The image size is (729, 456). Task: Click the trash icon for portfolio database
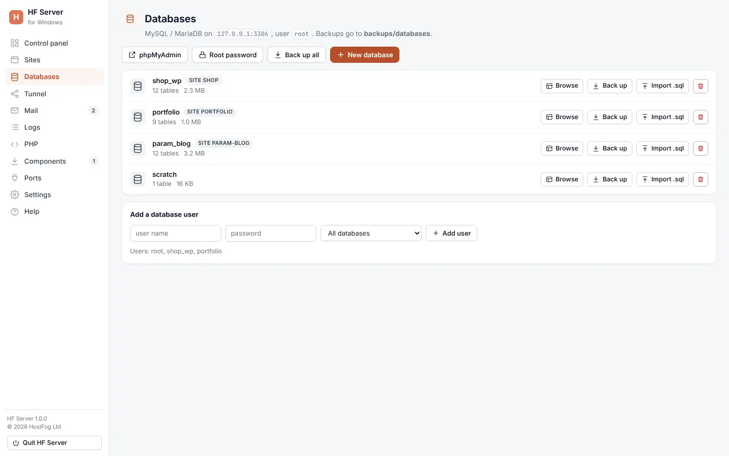coord(701,117)
